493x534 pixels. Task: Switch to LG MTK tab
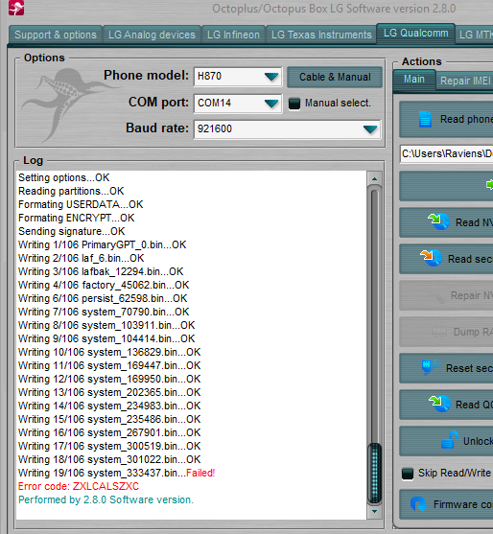click(x=475, y=35)
